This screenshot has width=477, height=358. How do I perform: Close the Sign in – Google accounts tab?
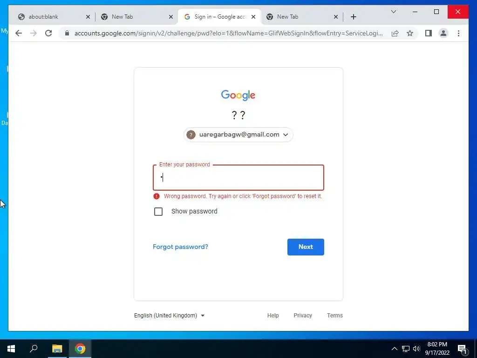point(253,17)
